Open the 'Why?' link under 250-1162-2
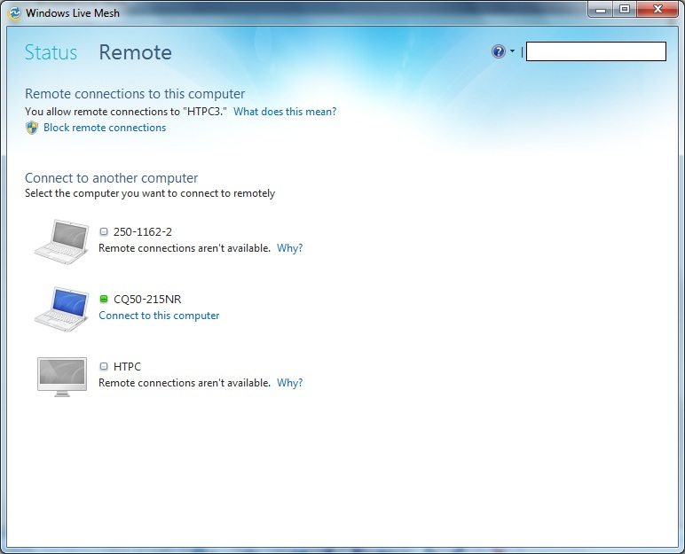 pos(289,248)
